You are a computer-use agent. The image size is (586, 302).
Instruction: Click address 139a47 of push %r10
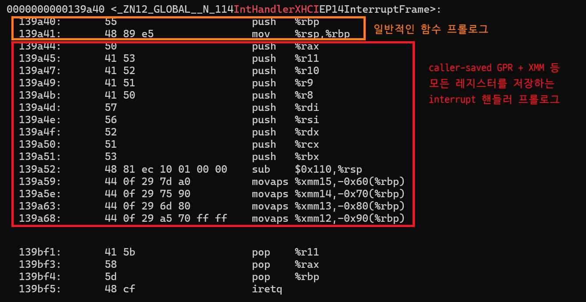point(40,71)
